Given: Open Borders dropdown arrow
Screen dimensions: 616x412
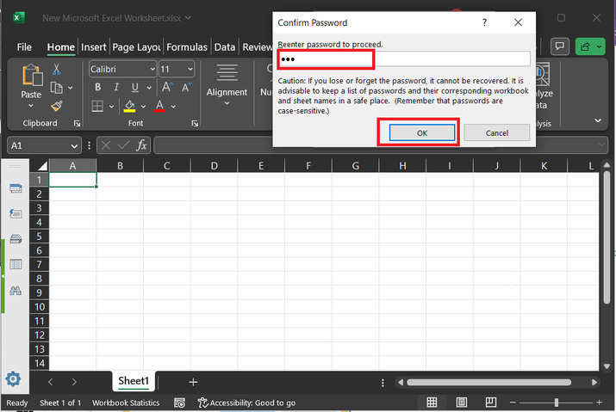Looking at the screenshot, I should point(112,107).
